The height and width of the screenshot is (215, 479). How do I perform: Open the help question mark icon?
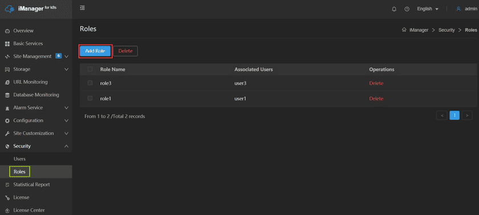pyautogui.click(x=407, y=9)
